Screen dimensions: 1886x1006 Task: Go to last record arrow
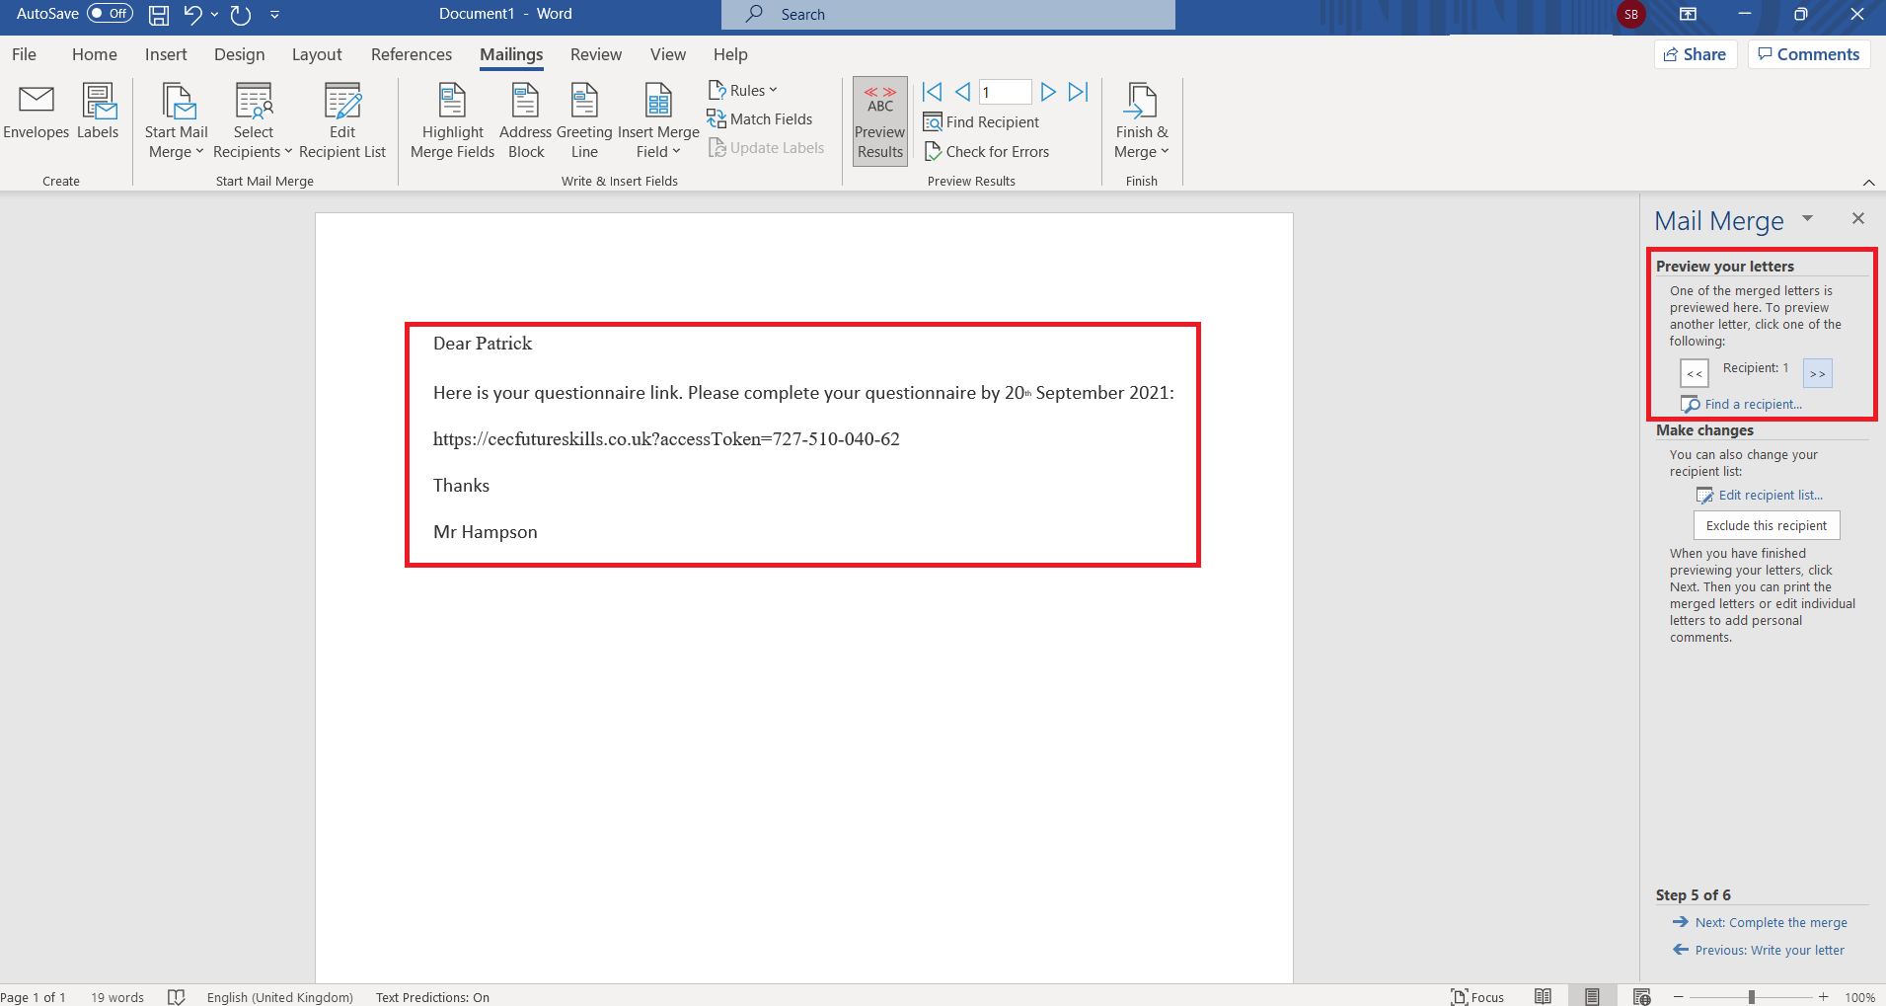click(1079, 92)
